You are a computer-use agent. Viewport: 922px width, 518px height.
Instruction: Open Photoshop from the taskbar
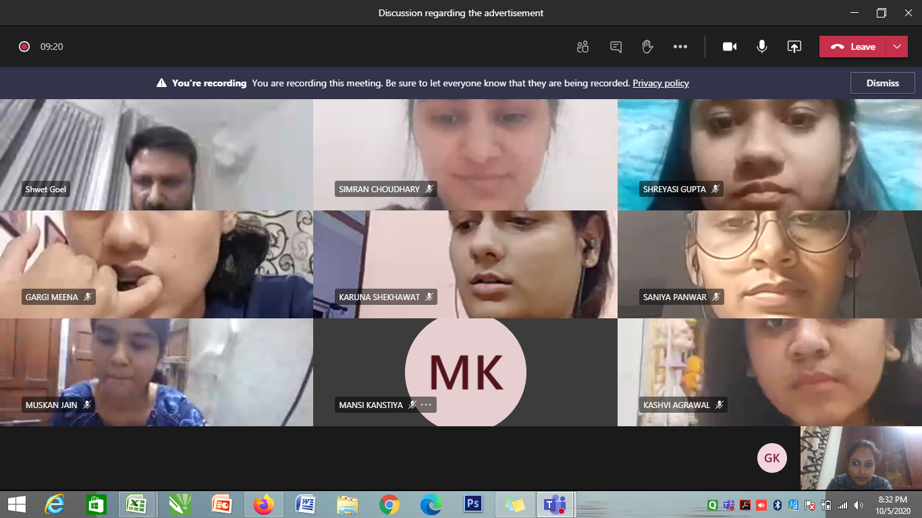point(472,504)
